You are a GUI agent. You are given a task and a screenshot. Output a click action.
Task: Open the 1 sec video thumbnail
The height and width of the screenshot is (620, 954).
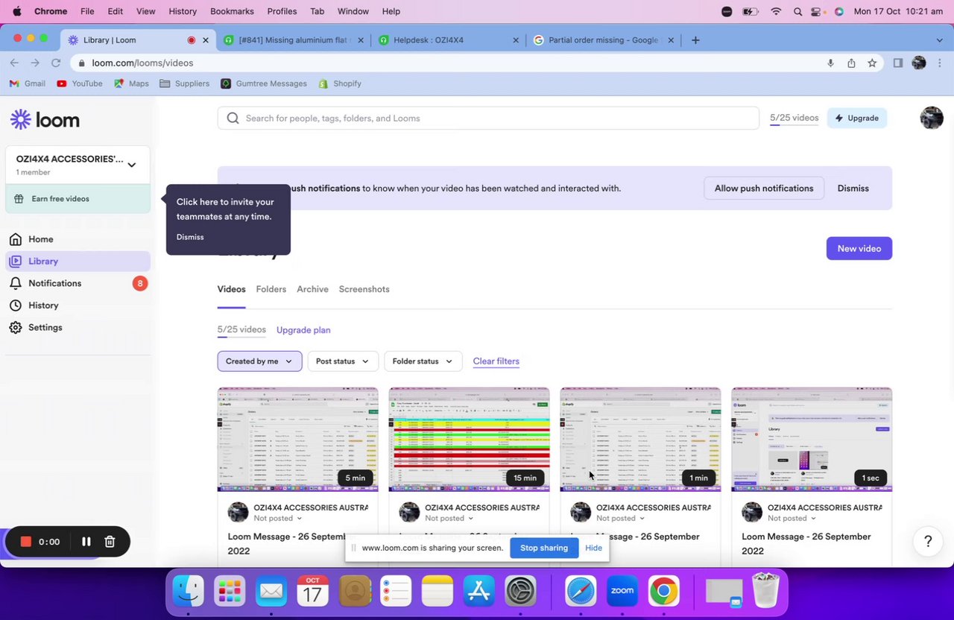coord(812,440)
